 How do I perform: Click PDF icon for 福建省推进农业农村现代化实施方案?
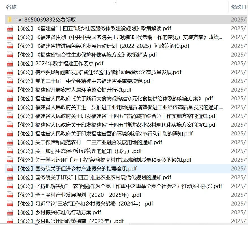(10, 125)
